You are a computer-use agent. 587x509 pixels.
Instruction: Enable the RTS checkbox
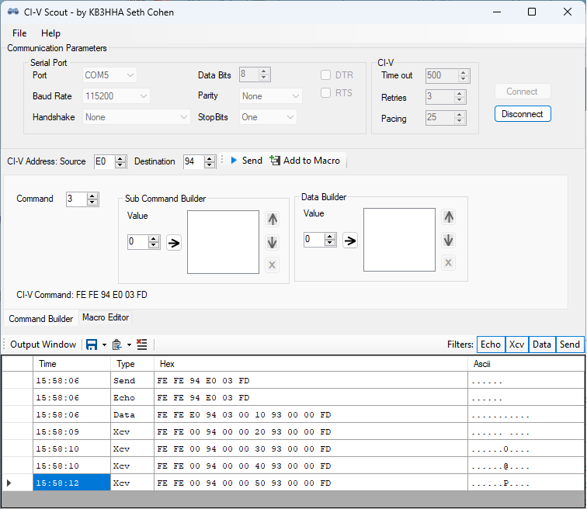point(325,93)
